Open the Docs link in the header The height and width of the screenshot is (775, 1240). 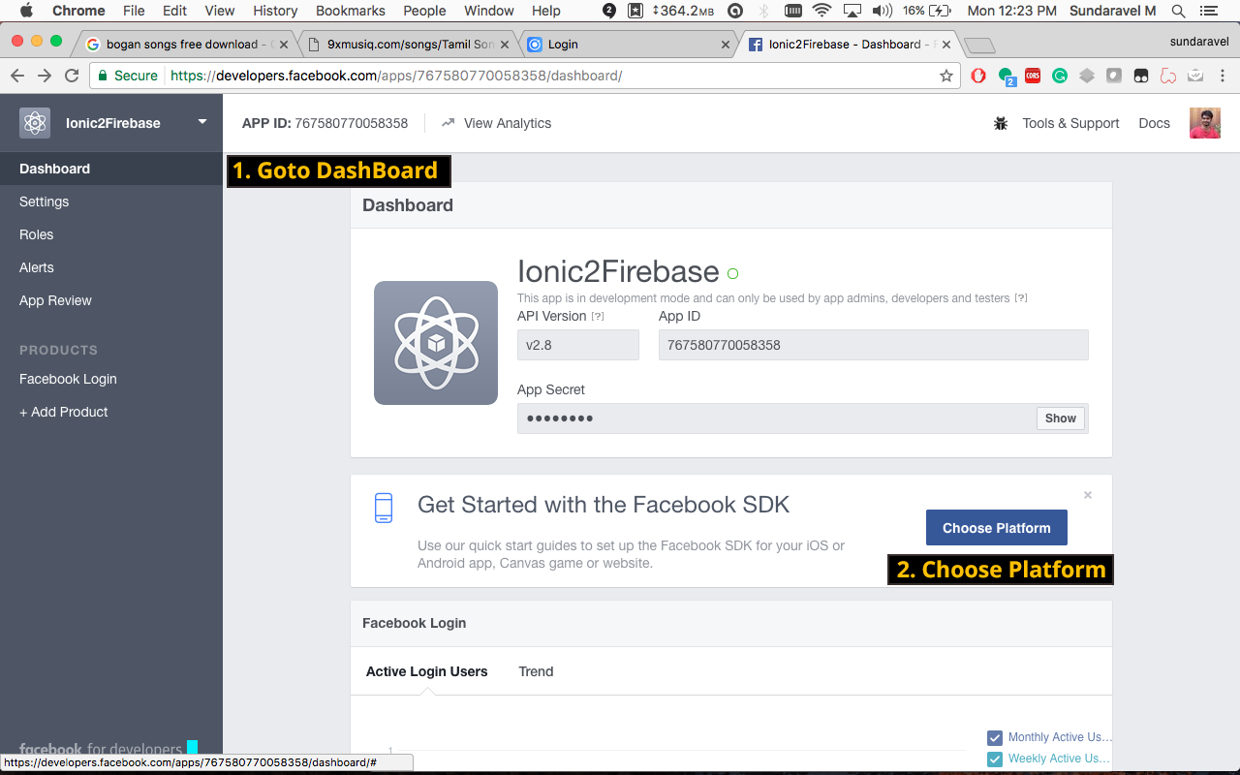(1154, 123)
